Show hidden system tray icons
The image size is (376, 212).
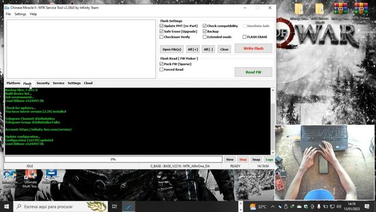[273, 207]
